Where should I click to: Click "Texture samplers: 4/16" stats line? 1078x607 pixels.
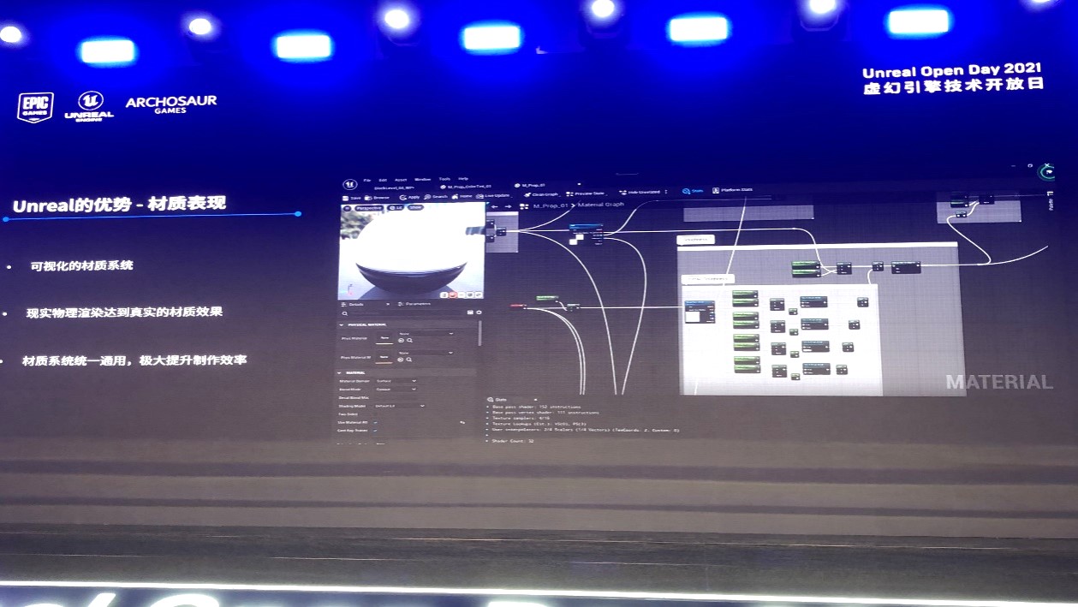(x=521, y=418)
